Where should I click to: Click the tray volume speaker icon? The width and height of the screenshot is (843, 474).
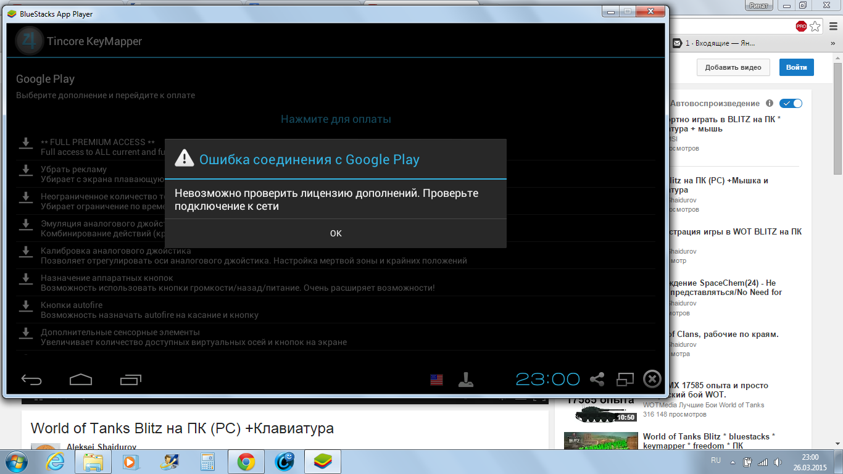coord(777,462)
